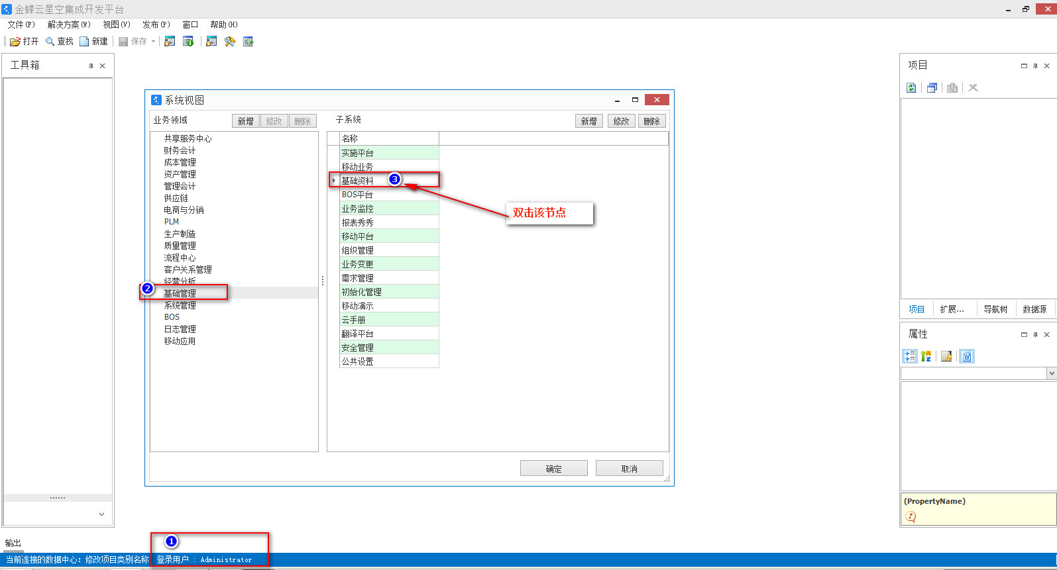Open the 解决方案 menu

[x=69, y=24]
